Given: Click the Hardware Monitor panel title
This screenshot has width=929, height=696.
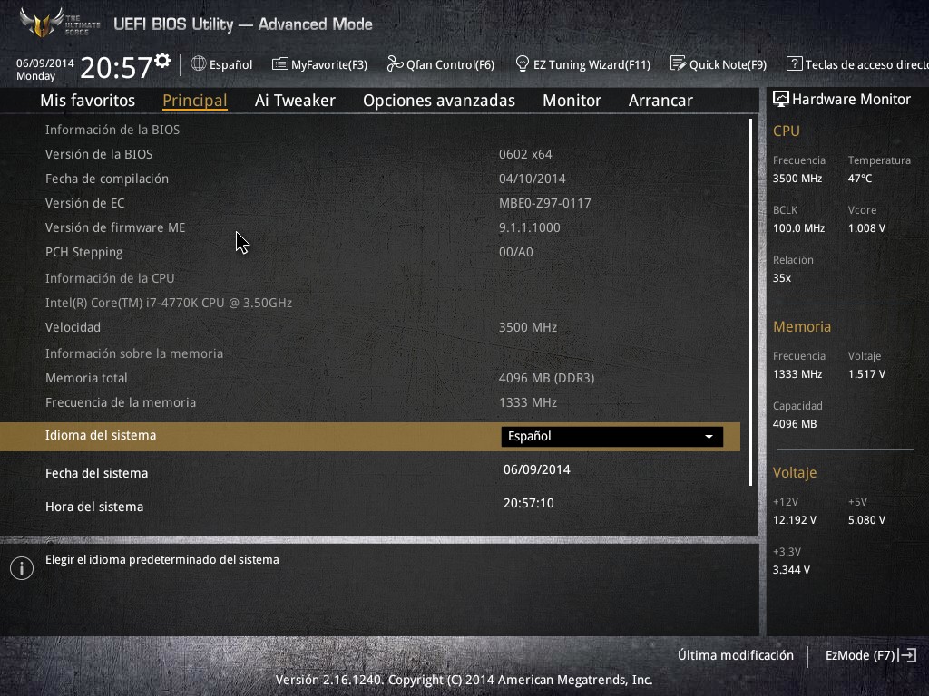Looking at the screenshot, I should (851, 99).
